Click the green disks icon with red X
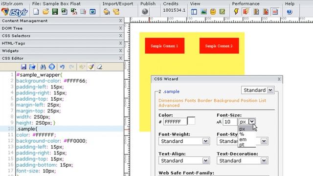 tap(74, 12)
